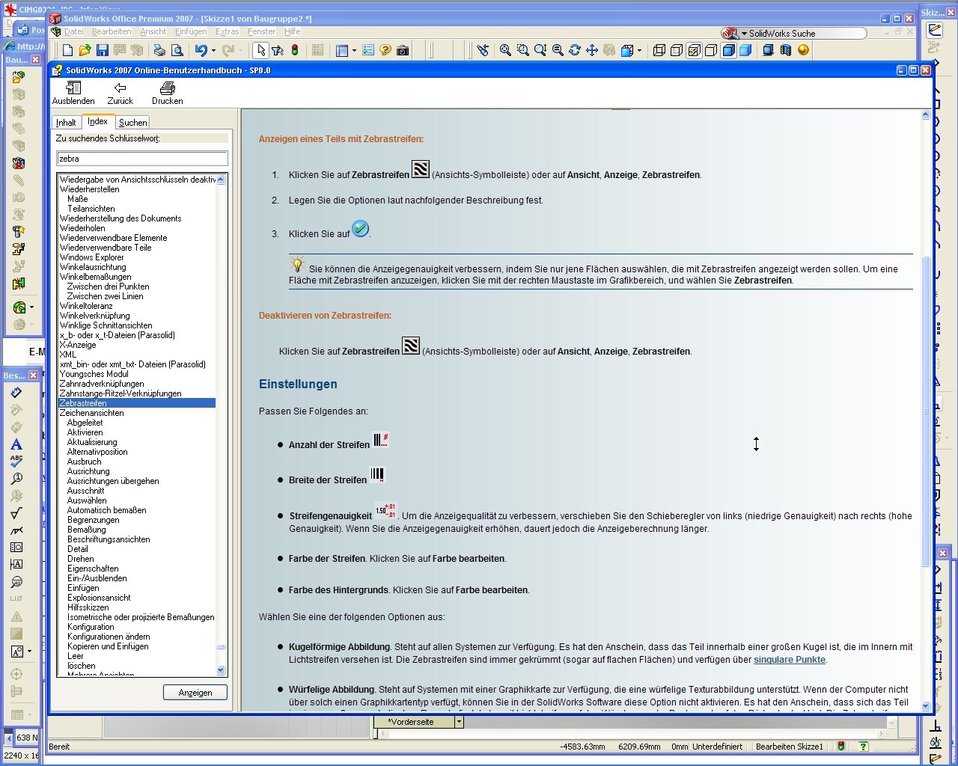The width and height of the screenshot is (958, 766).
Task: Open the Redo history dropdown arrow
Action: pyautogui.click(x=240, y=51)
